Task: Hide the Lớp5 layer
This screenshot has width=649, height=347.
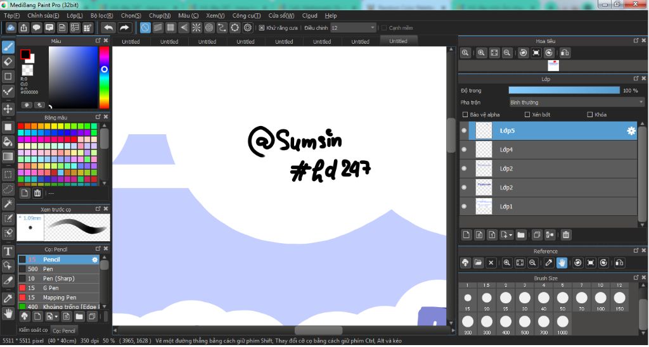Action: click(464, 130)
